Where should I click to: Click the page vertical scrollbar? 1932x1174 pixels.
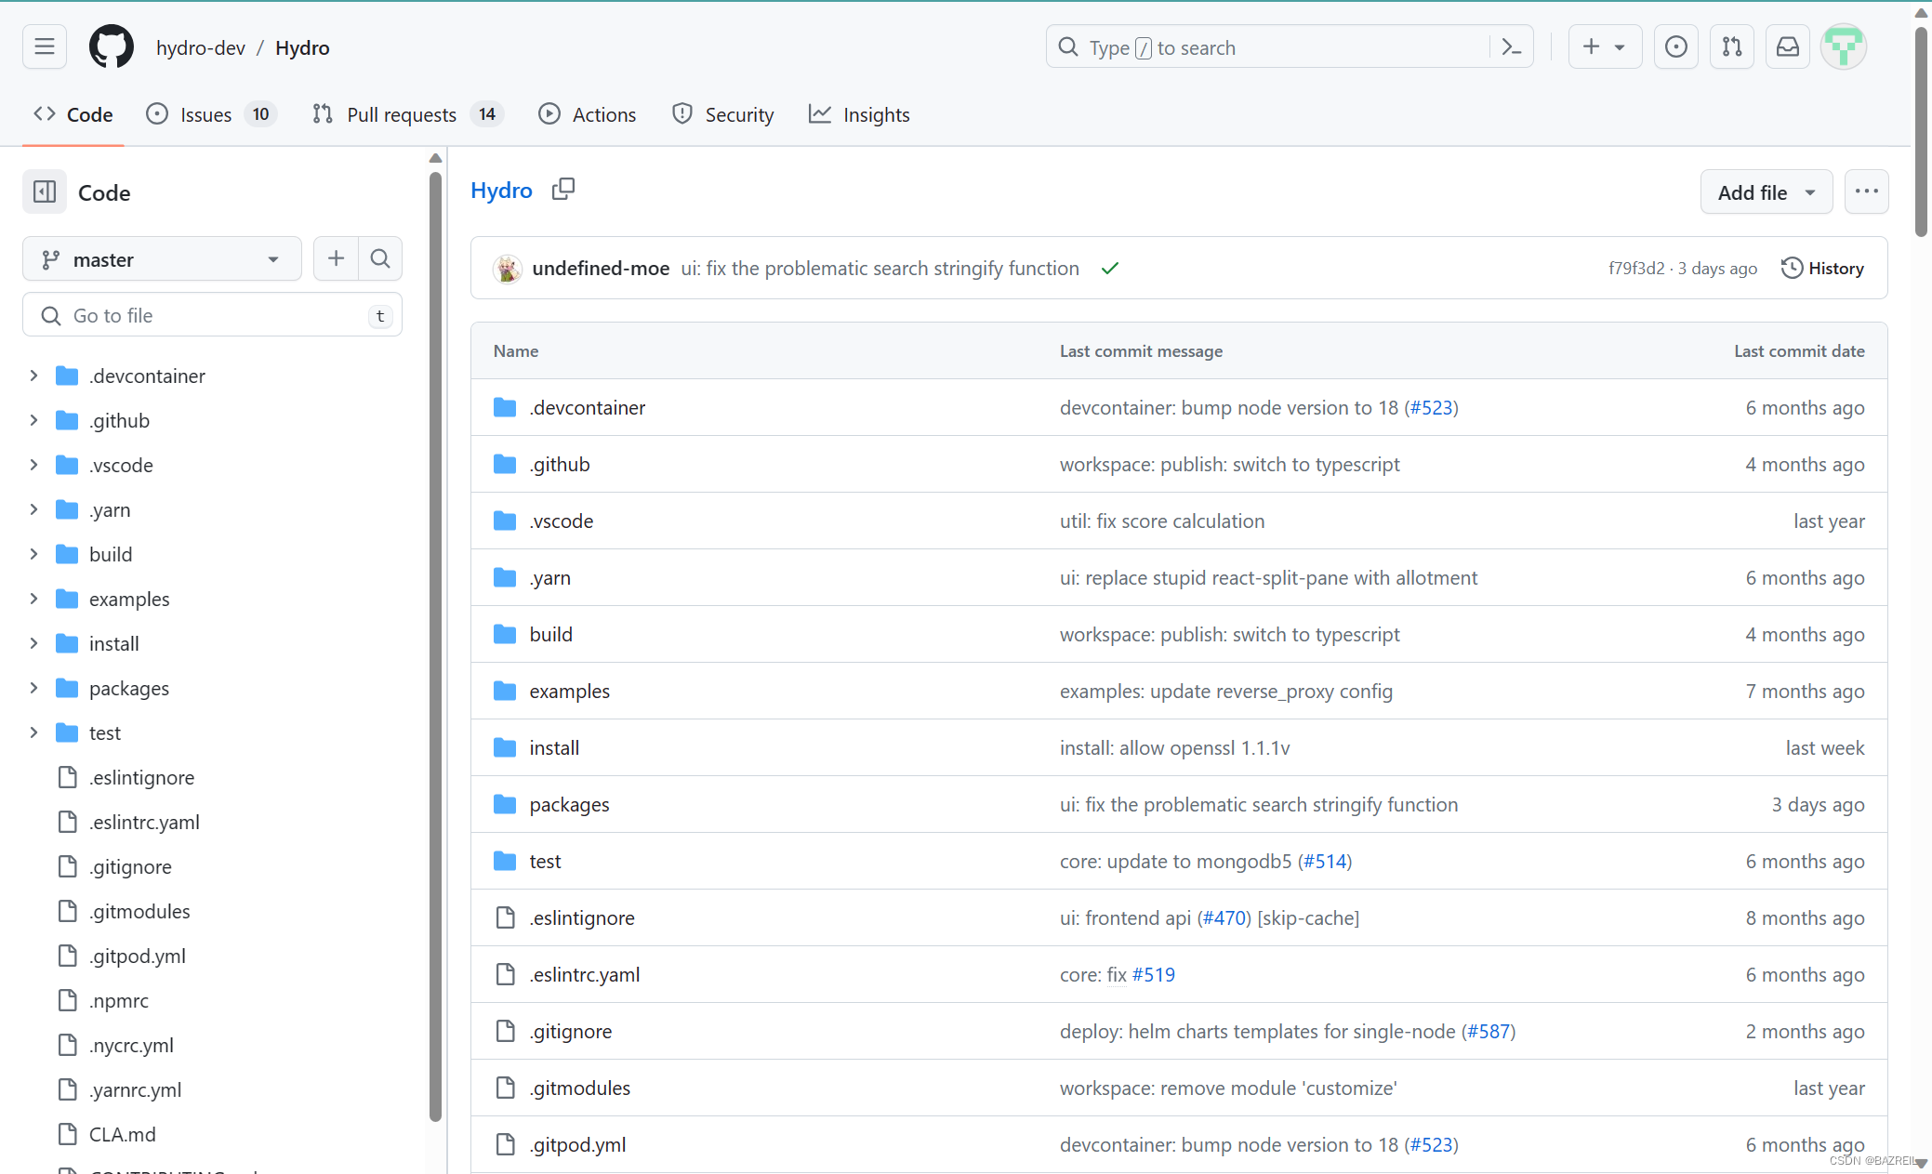(x=1921, y=130)
